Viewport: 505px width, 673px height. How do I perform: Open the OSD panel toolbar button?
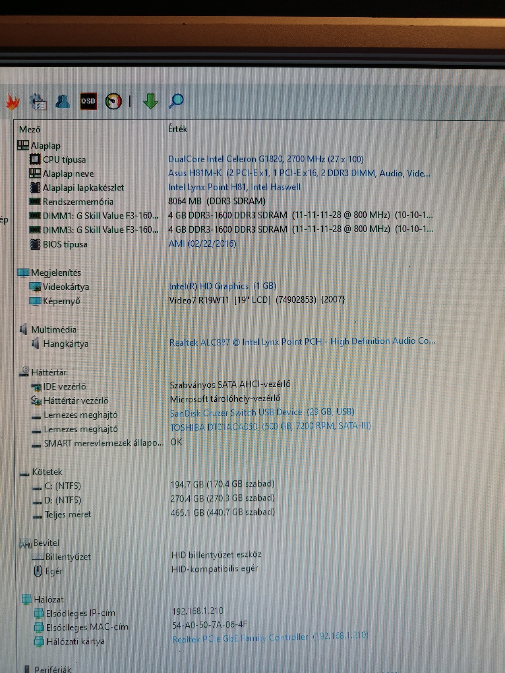(88, 101)
